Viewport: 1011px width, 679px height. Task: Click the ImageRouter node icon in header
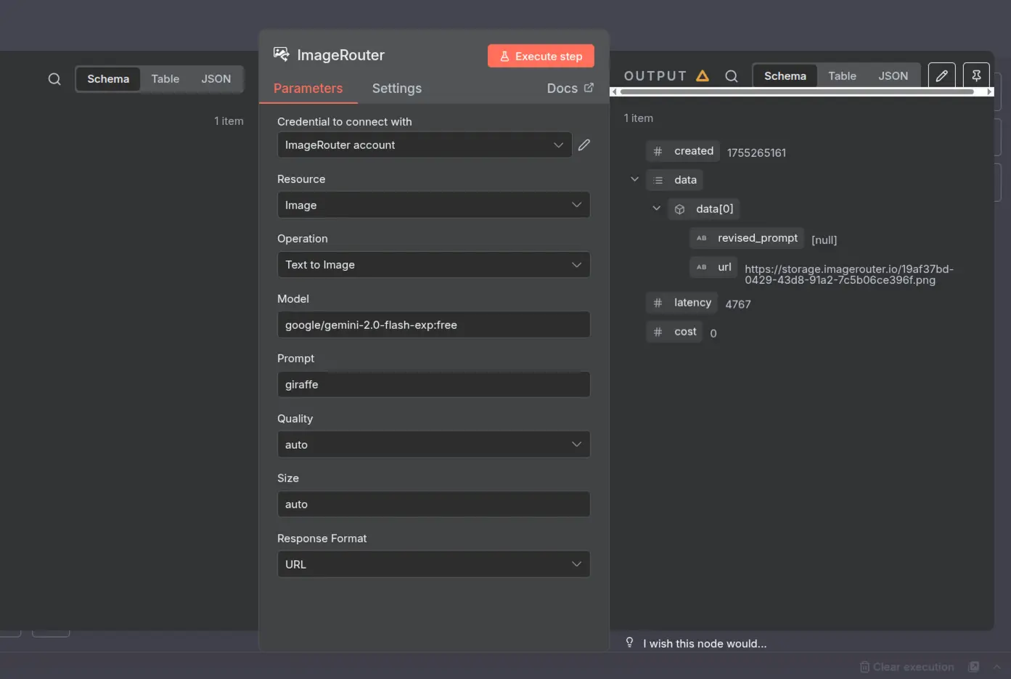(x=282, y=54)
